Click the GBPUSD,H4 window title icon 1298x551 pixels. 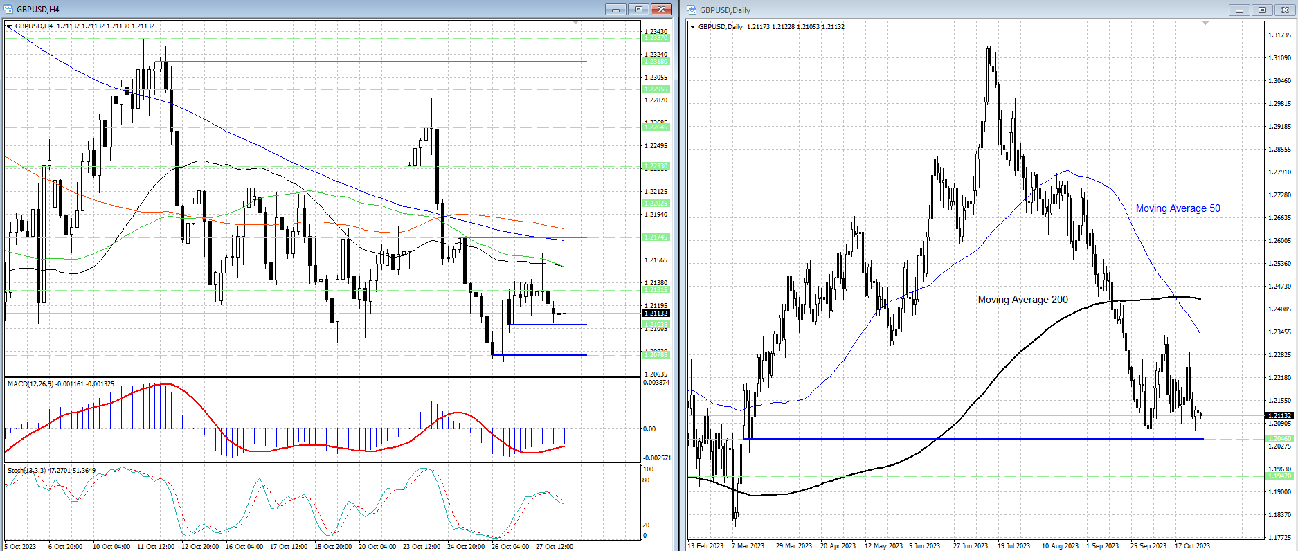click(8, 9)
